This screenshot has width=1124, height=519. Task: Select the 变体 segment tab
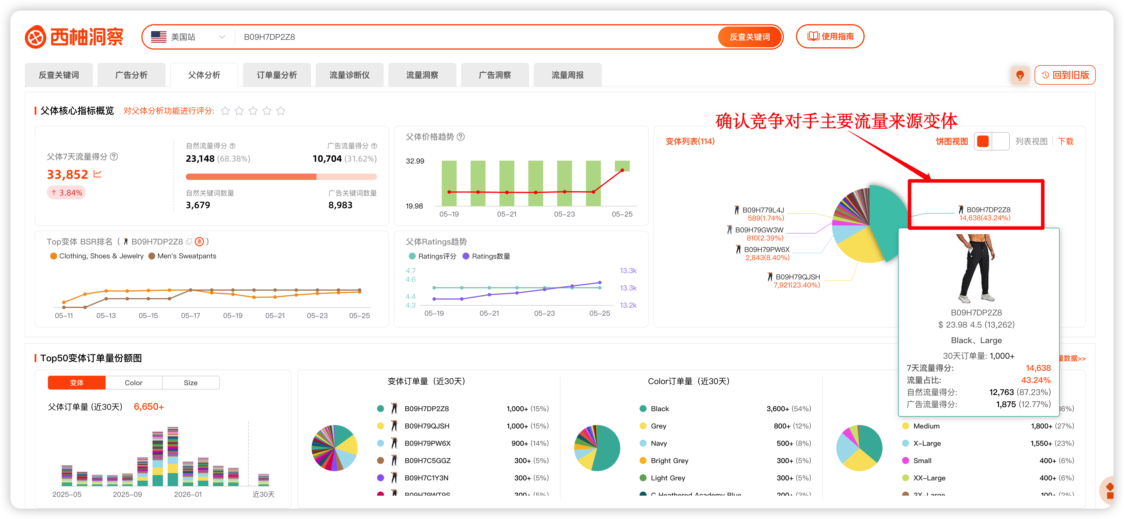[x=77, y=383]
